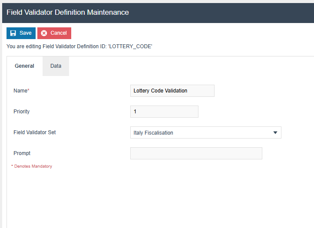314x228 pixels.
Task: Focus the Name field with Lottery Code Validation
Action: tap(172, 91)
